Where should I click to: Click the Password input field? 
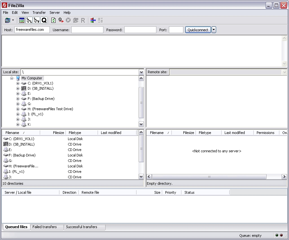point(140,30)
